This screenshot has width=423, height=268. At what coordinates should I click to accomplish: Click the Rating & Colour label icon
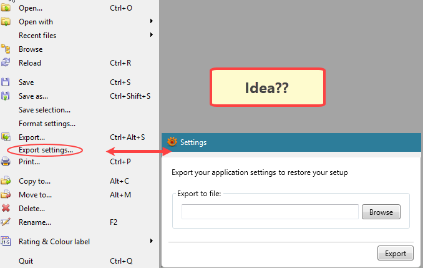point(6,241)
